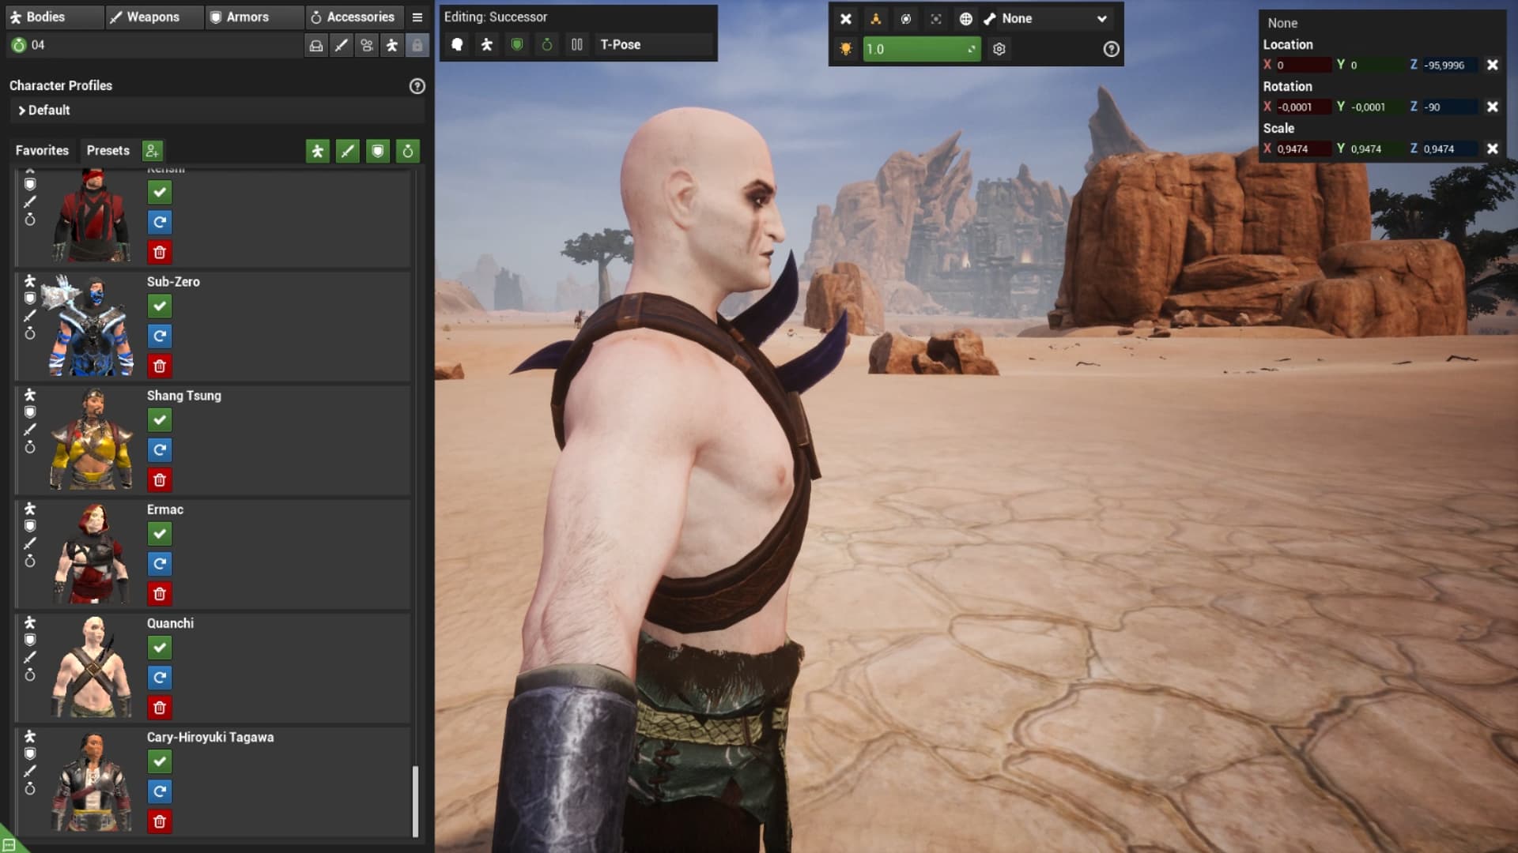Refresh the Shang Tsung preset
Image resolution: width=1518 pixels, height=853 pixels.
tap(160, 450)
